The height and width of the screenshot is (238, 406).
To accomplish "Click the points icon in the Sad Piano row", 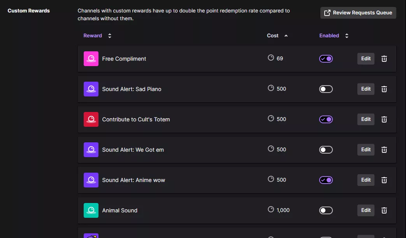I will (271, 88).
